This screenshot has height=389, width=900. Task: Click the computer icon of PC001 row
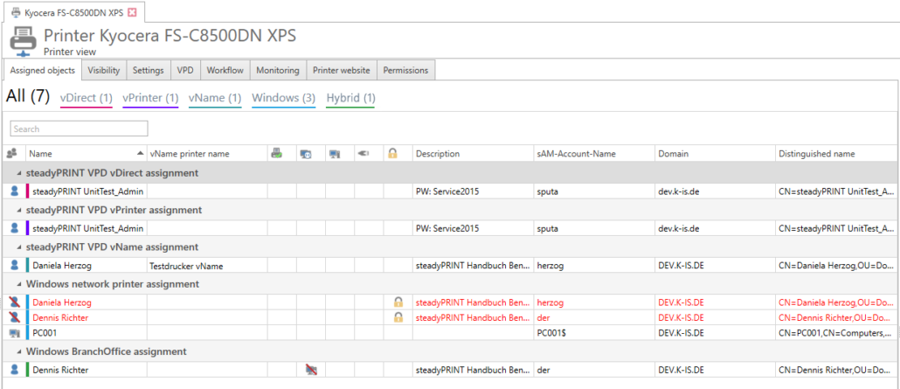click(14, 333)
